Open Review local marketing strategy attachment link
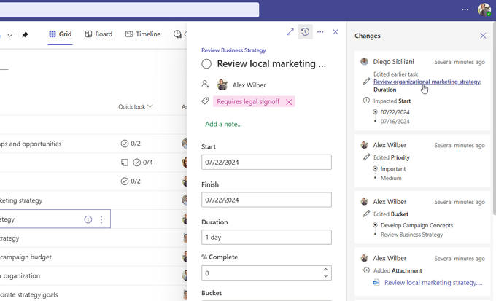 (433, 283)
